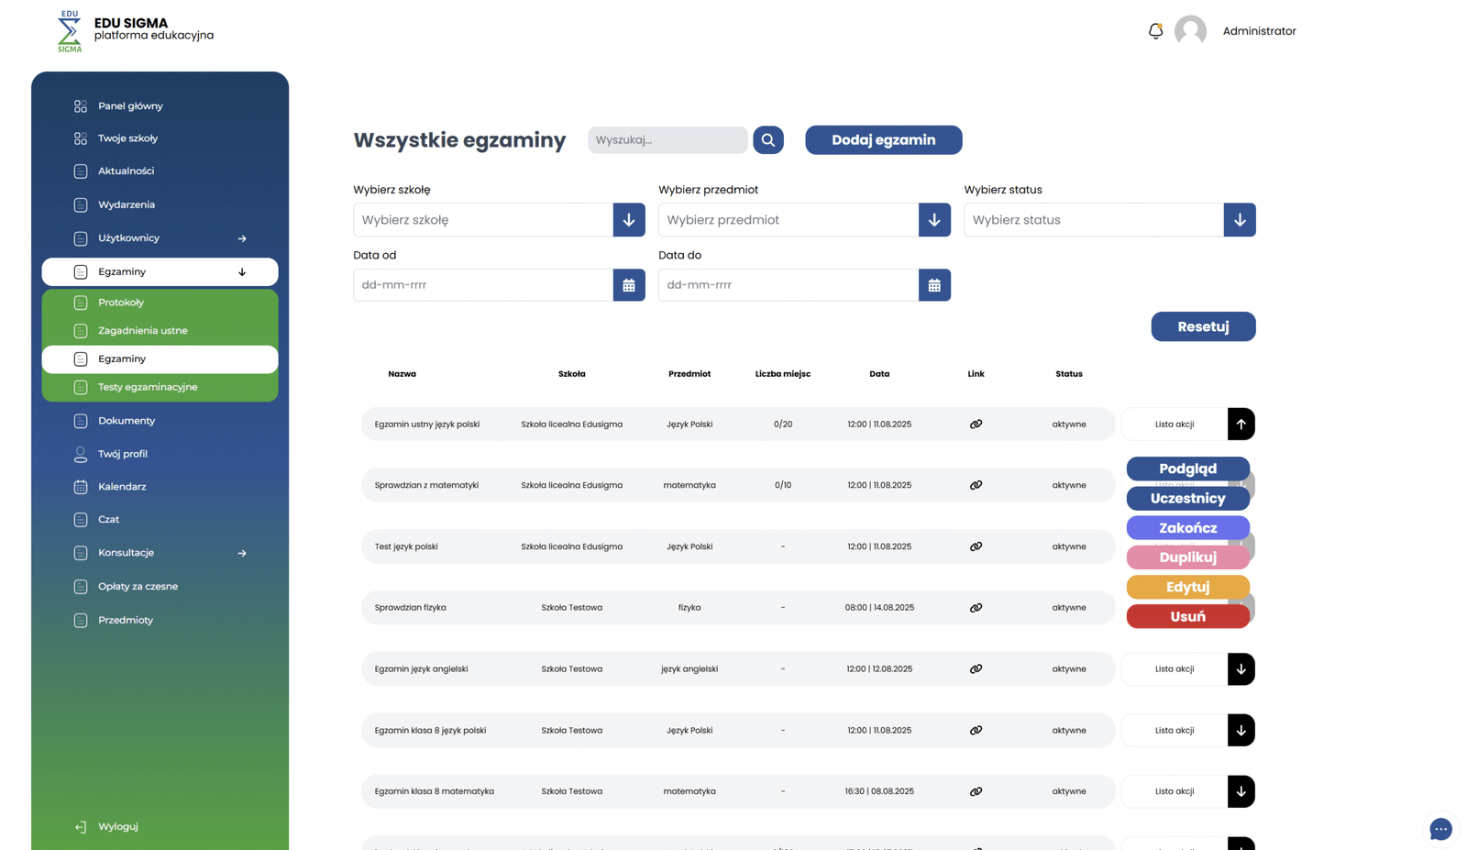The image size is (1467, 850).
Task: Go to Testy egzaminacyjne in sidebar
Action: (x=148, y=387)
